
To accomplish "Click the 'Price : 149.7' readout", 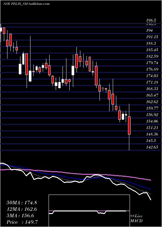I will (x=22, y=222).
